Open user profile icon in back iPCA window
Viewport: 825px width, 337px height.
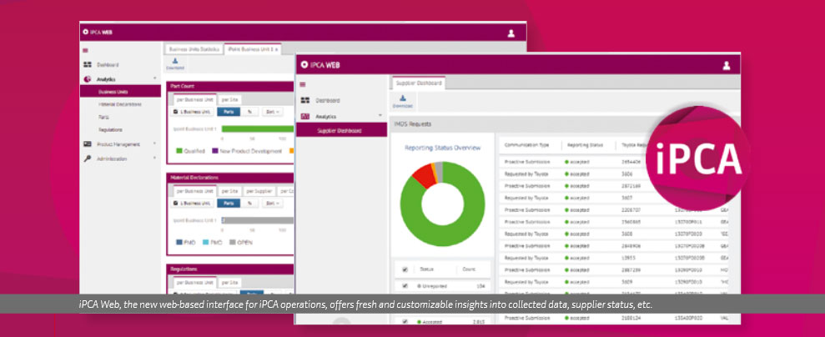[x=511, y=33]
